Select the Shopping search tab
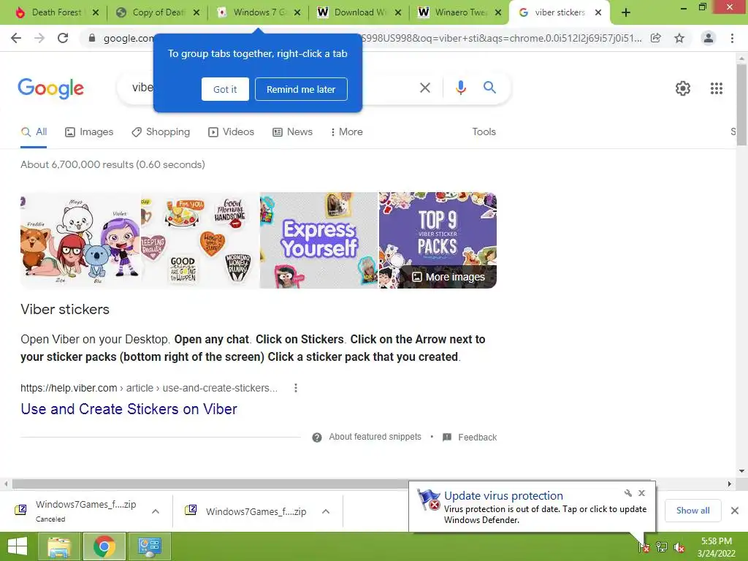 coord(161,131)
